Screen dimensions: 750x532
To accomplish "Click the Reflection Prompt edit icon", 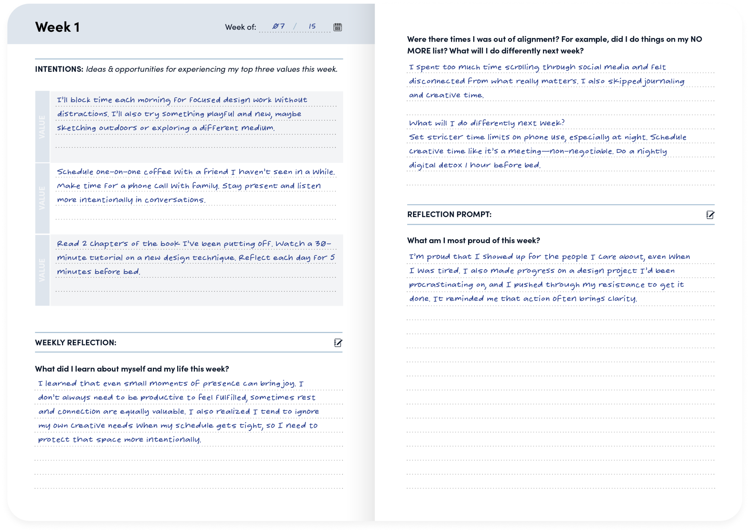I will (x=710, y=215).
